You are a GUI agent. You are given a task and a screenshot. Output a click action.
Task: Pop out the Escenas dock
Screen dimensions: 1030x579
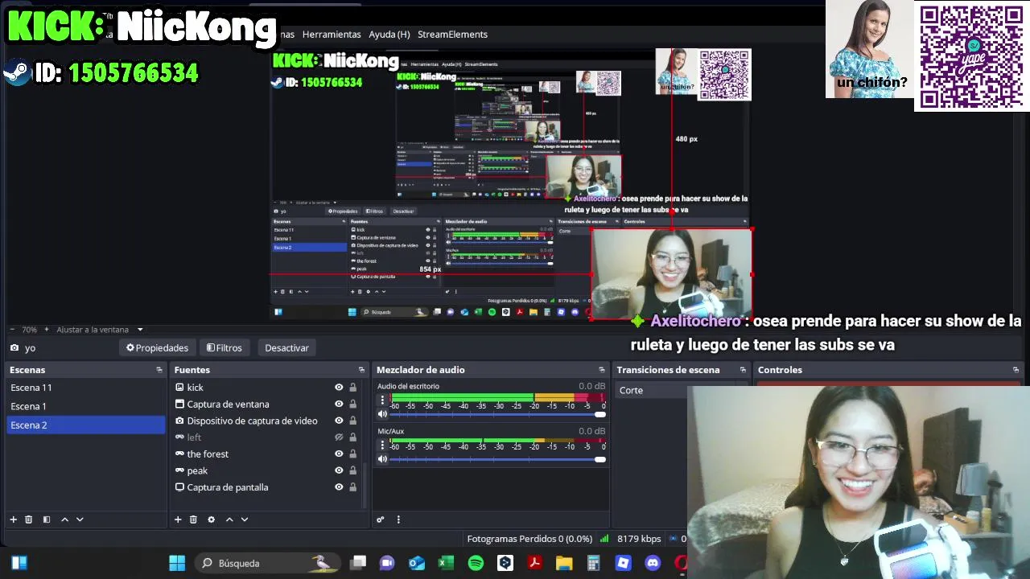pyautogui.click(x=159, y=370)
